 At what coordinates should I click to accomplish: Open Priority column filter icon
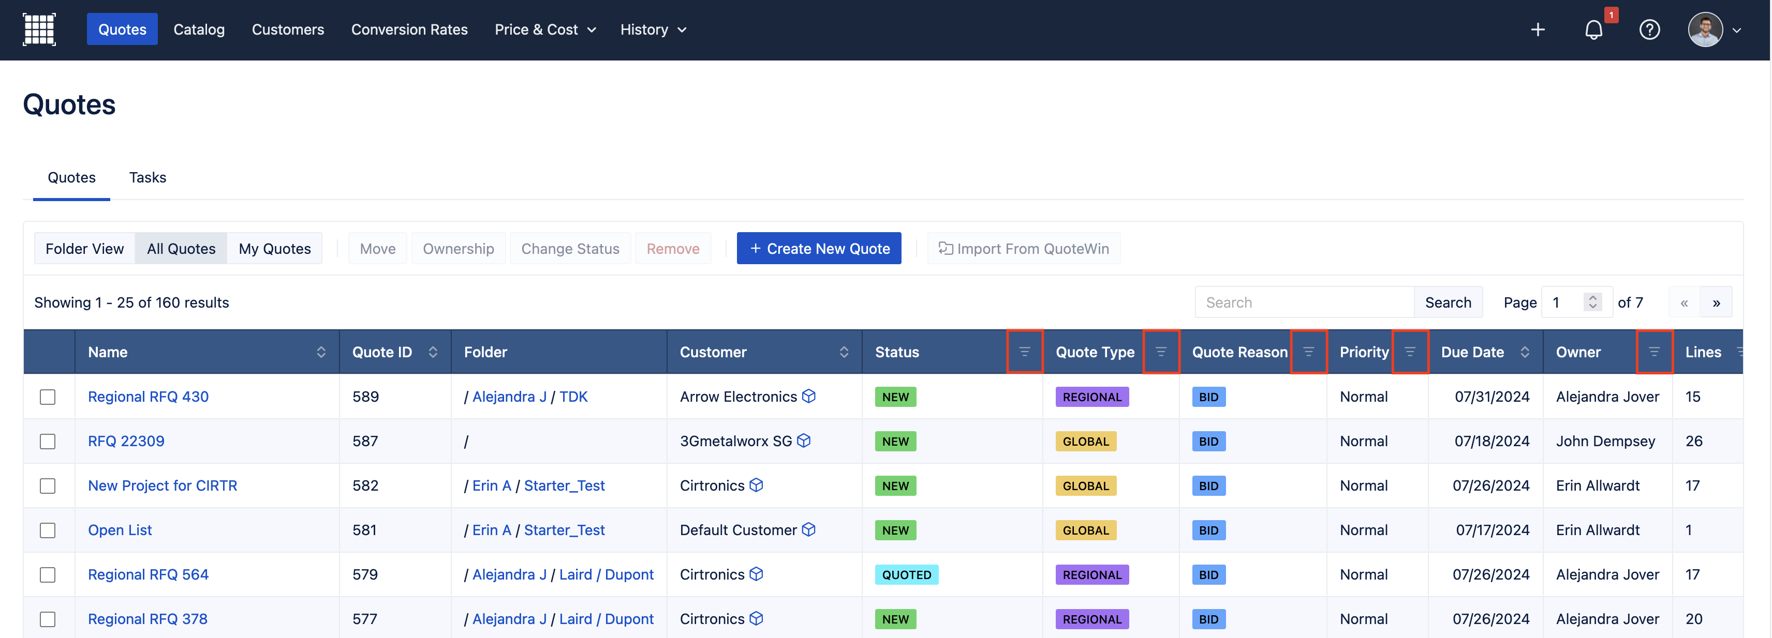1410,352
